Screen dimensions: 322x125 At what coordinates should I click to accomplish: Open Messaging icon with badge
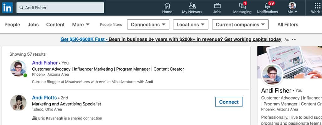[x=242, y=5]
